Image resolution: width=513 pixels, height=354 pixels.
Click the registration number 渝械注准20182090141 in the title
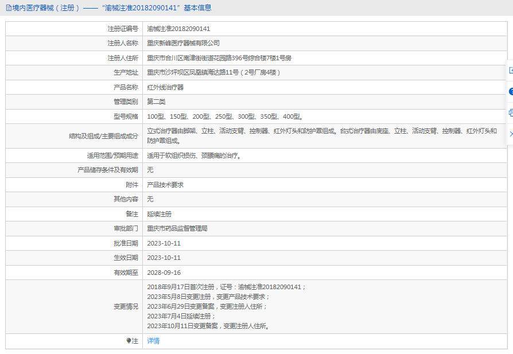pos(132,7)
